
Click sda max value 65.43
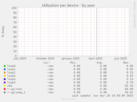[x=129, y=86]
